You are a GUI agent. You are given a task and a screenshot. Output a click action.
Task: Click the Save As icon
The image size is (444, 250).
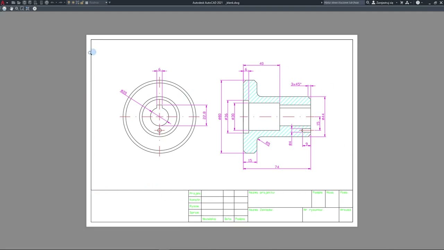pyautogui.click(x=30, y=2)
